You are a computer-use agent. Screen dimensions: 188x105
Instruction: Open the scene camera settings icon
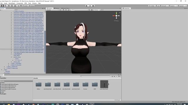[92, 10]
